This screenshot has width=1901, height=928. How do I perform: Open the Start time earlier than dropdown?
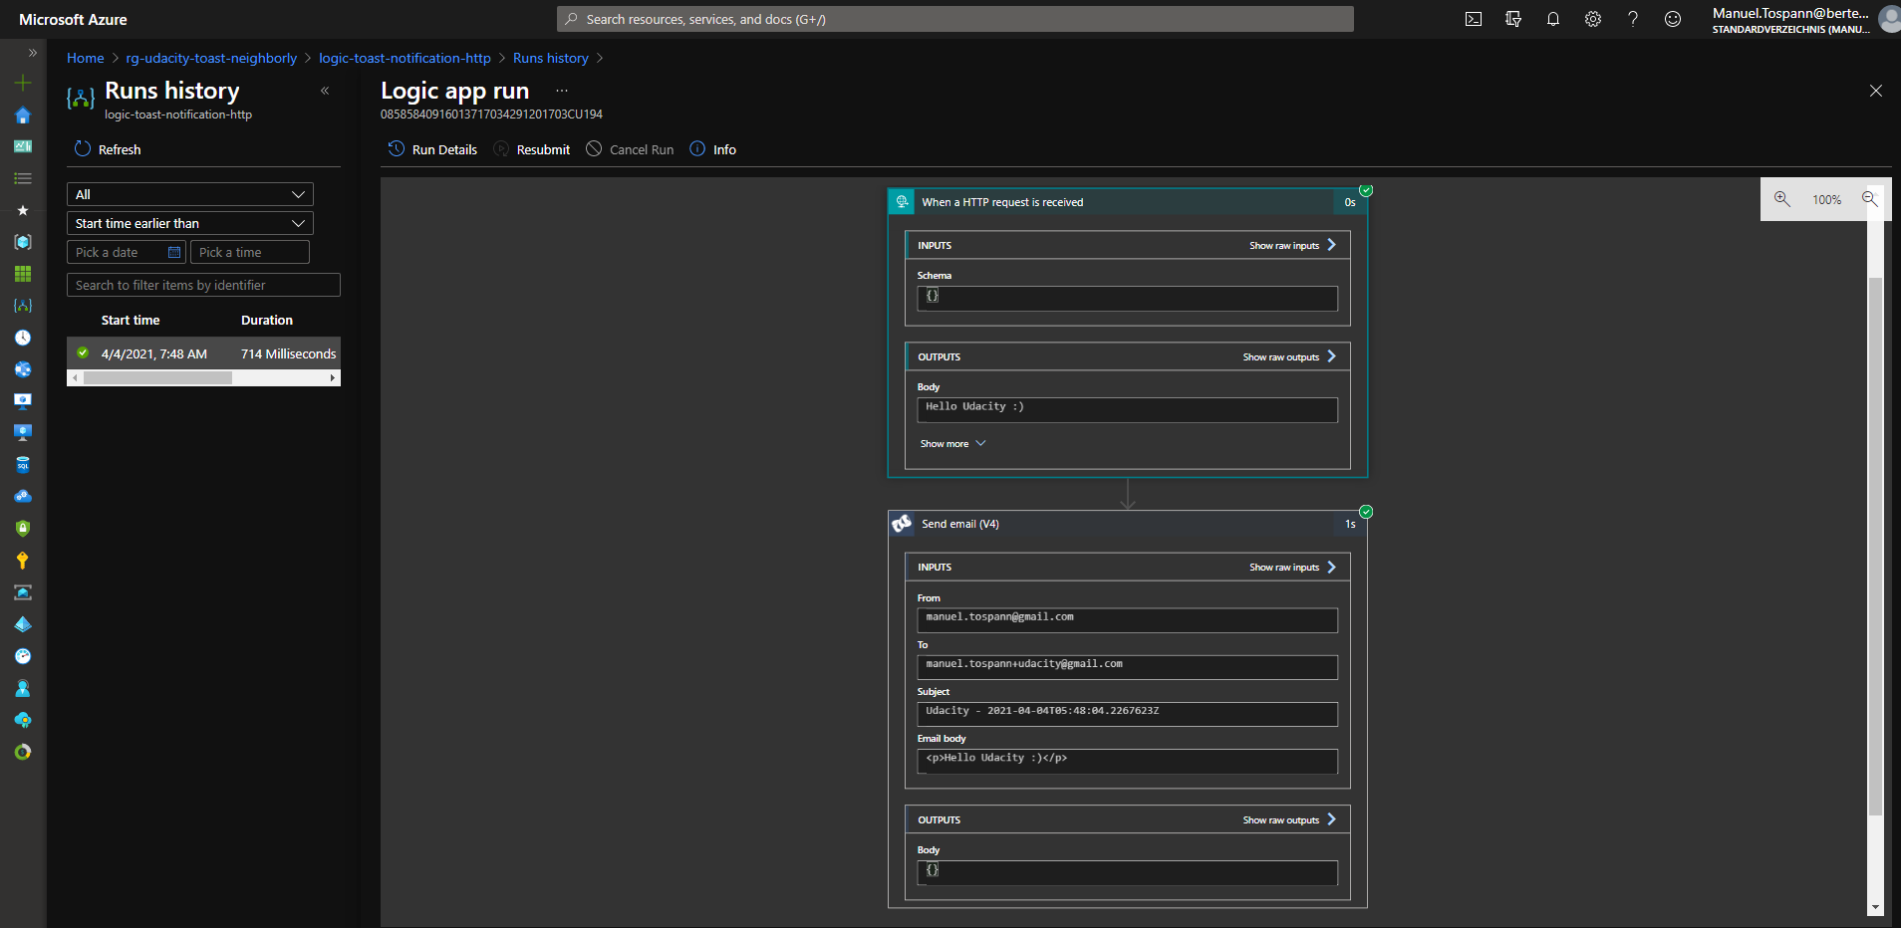(190, 223)
